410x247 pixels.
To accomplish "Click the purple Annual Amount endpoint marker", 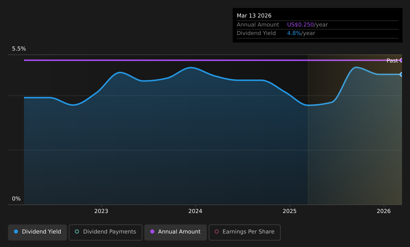I will tap(402, 60).
